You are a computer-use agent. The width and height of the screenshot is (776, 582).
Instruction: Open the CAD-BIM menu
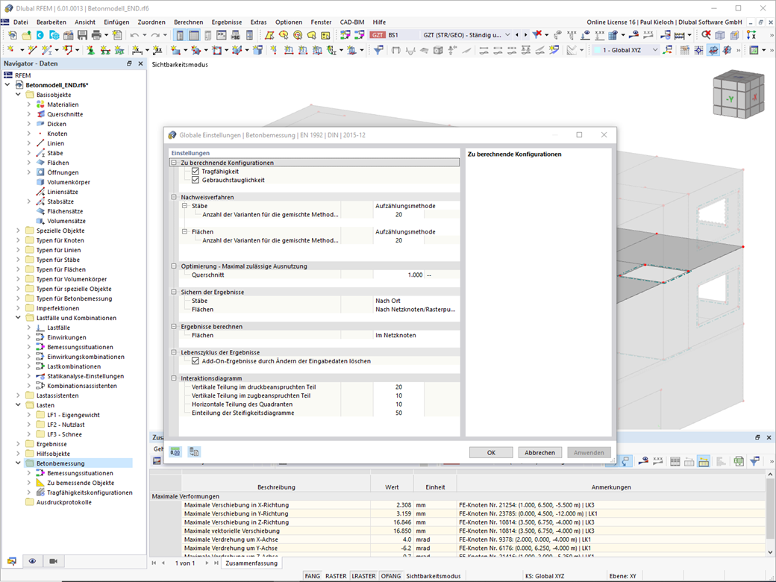352,22
